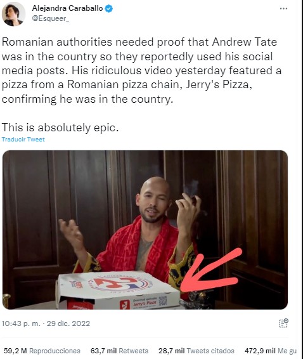Open the 63,7 mil Retweets list
The width and height of the screenshot is (303, 359).
119,351
